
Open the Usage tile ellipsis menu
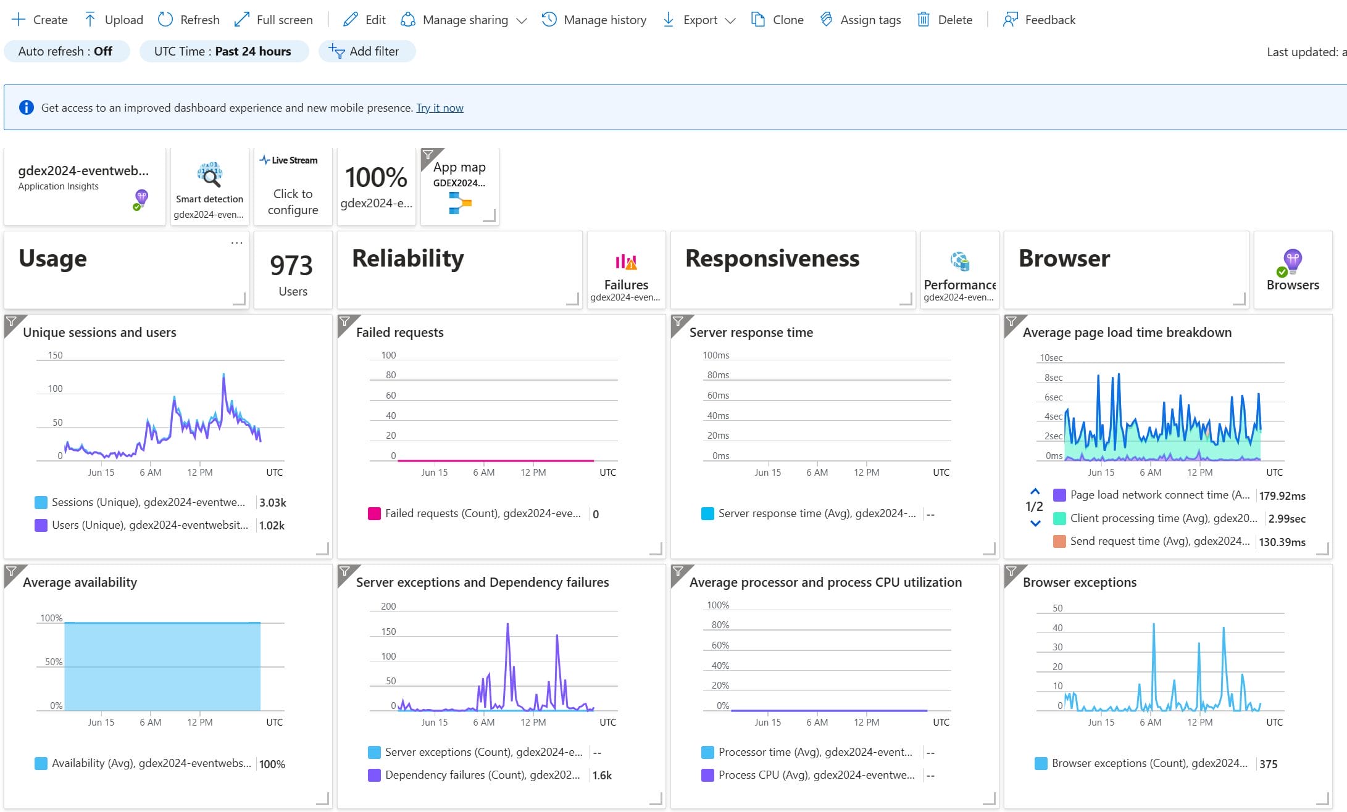click(237, 242)
